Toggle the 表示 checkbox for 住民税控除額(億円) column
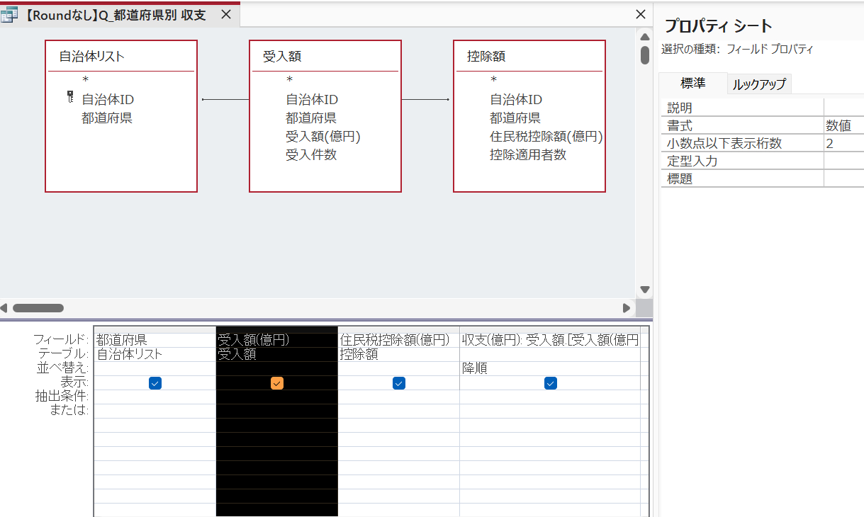The height and width of the screenshot is (517, 864). coord(399,383)
